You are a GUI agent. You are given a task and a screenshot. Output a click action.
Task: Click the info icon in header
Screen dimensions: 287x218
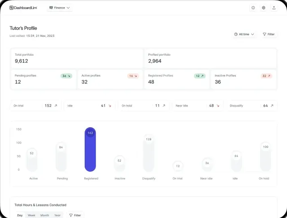253,8
